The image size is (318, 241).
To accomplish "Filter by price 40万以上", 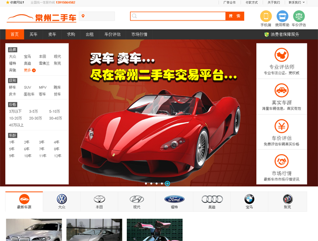I will (16, 125).
